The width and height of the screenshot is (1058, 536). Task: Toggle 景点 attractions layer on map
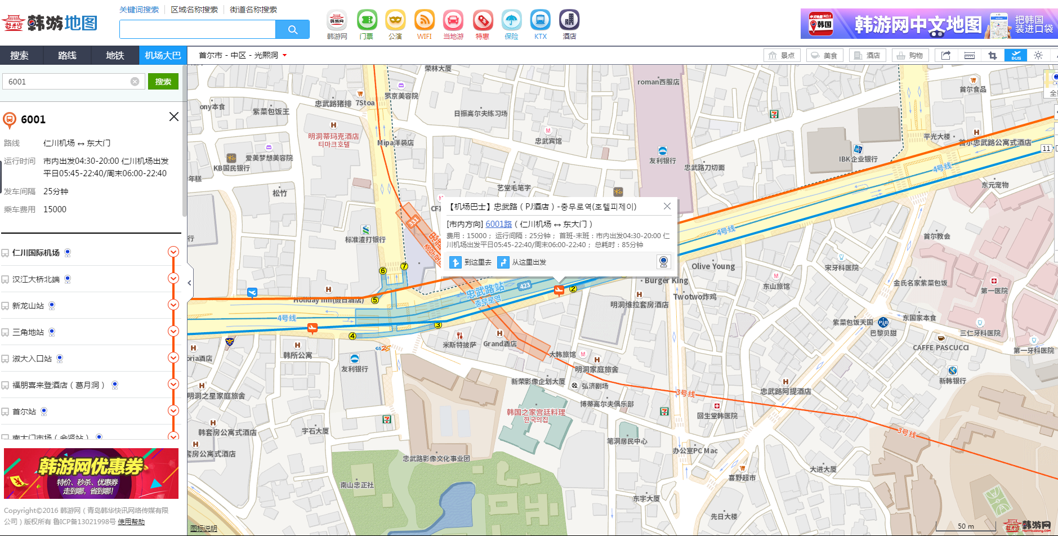click(782, 55)
